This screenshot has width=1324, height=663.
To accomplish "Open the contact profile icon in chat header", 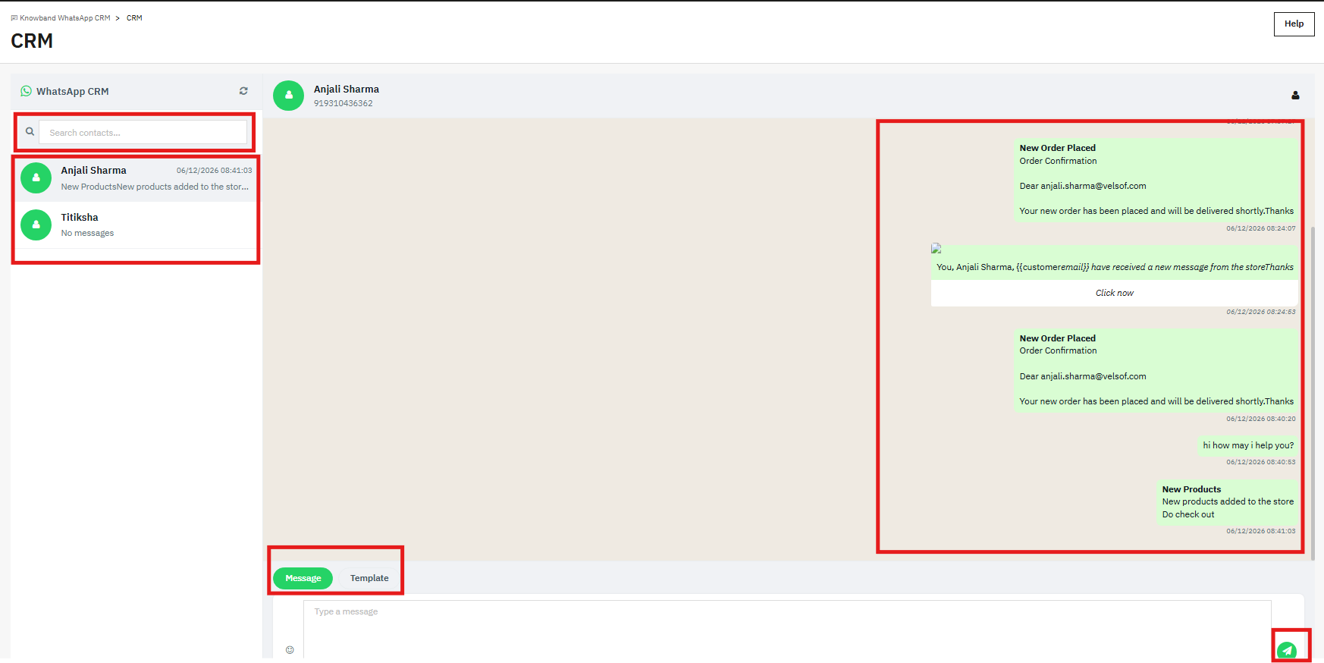I will tap(1295, 96).
